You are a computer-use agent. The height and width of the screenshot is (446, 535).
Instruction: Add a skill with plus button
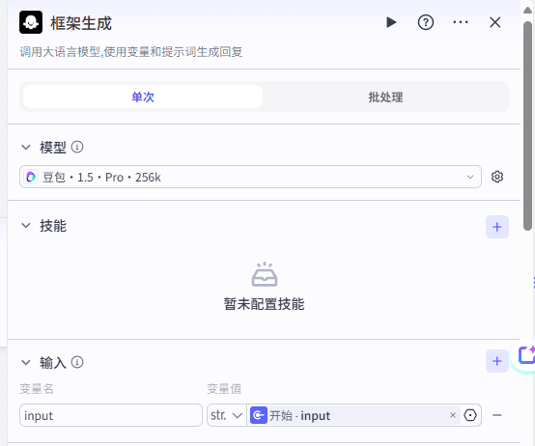497,227
